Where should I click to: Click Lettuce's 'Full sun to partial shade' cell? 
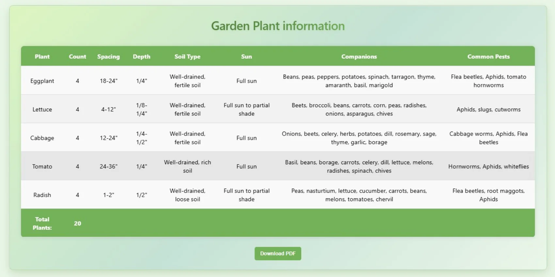pyautogui.click(x=246, y=109)
